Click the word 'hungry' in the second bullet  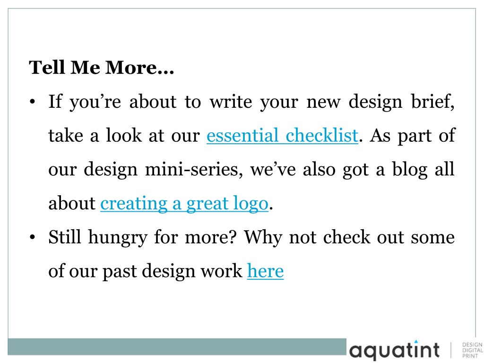pyautogui.click(x=118, y=238)
